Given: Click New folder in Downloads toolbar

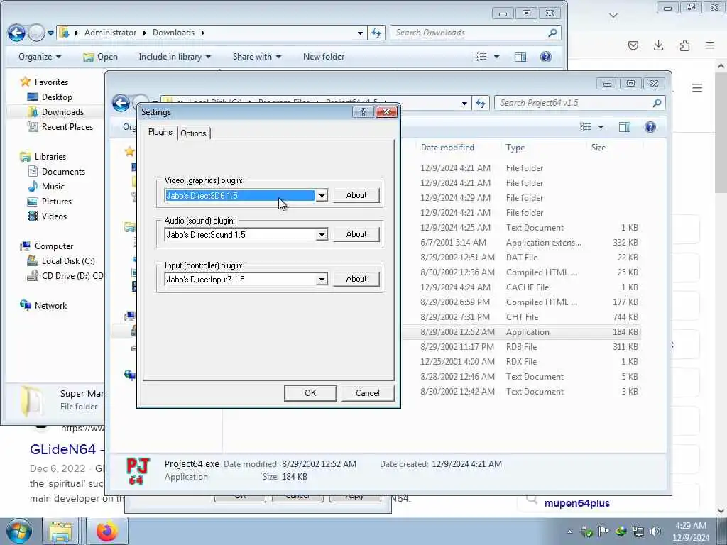Looking at the screenshot, I should click(324, 57).
